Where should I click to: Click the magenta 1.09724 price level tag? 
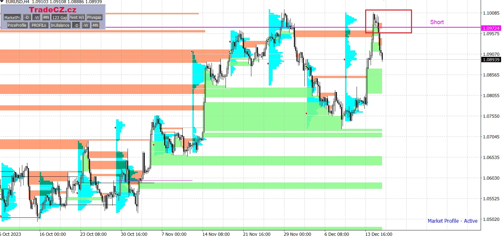(x=491, y=28)
